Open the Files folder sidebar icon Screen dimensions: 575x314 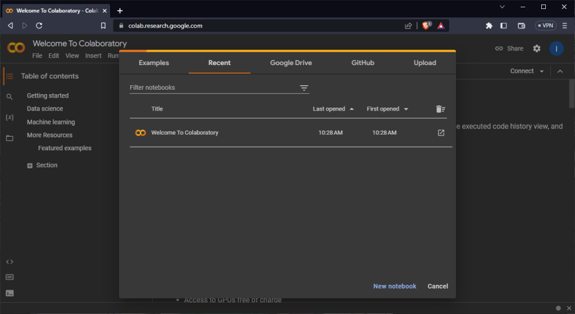coord(10,138)
